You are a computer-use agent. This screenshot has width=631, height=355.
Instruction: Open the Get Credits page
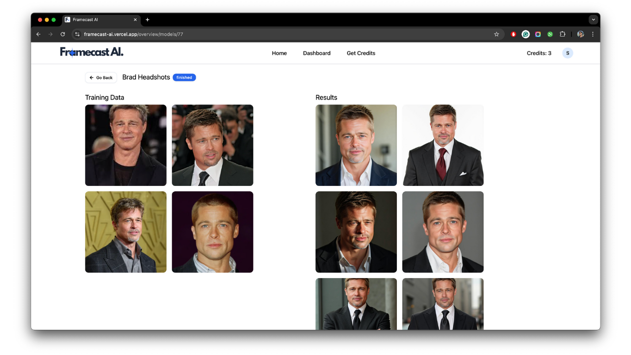pyautogui.click(x=361, y=53)
